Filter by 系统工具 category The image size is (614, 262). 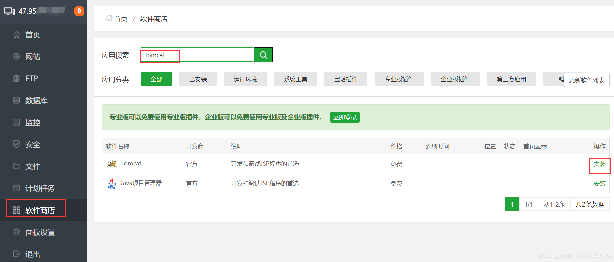coord(296,79)
